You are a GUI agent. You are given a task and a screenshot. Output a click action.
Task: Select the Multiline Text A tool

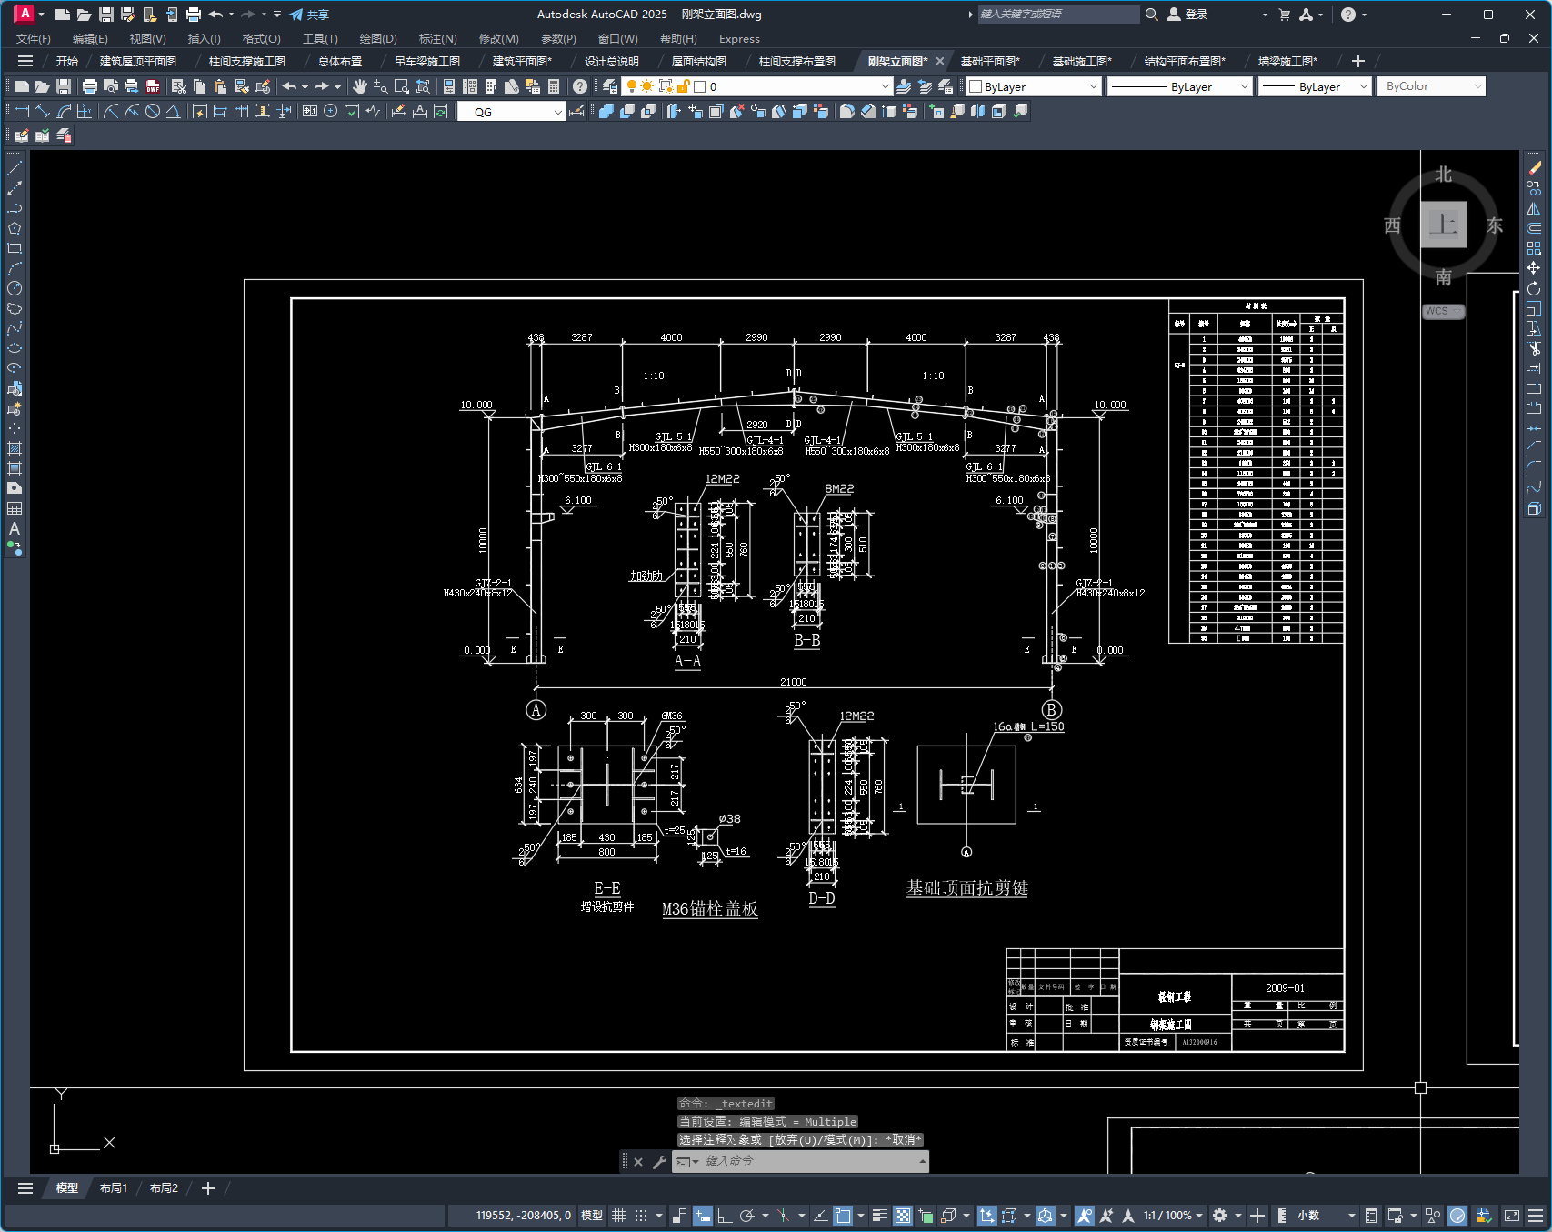pos(15,528)
